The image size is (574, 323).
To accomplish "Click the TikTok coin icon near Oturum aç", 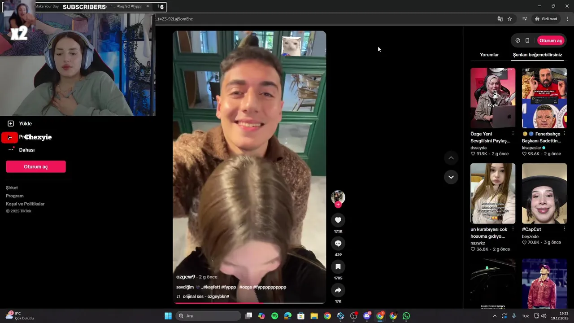I will 518,40.
